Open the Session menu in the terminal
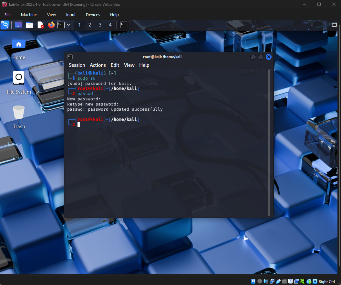The image size is (341, 285). (77, 65)
